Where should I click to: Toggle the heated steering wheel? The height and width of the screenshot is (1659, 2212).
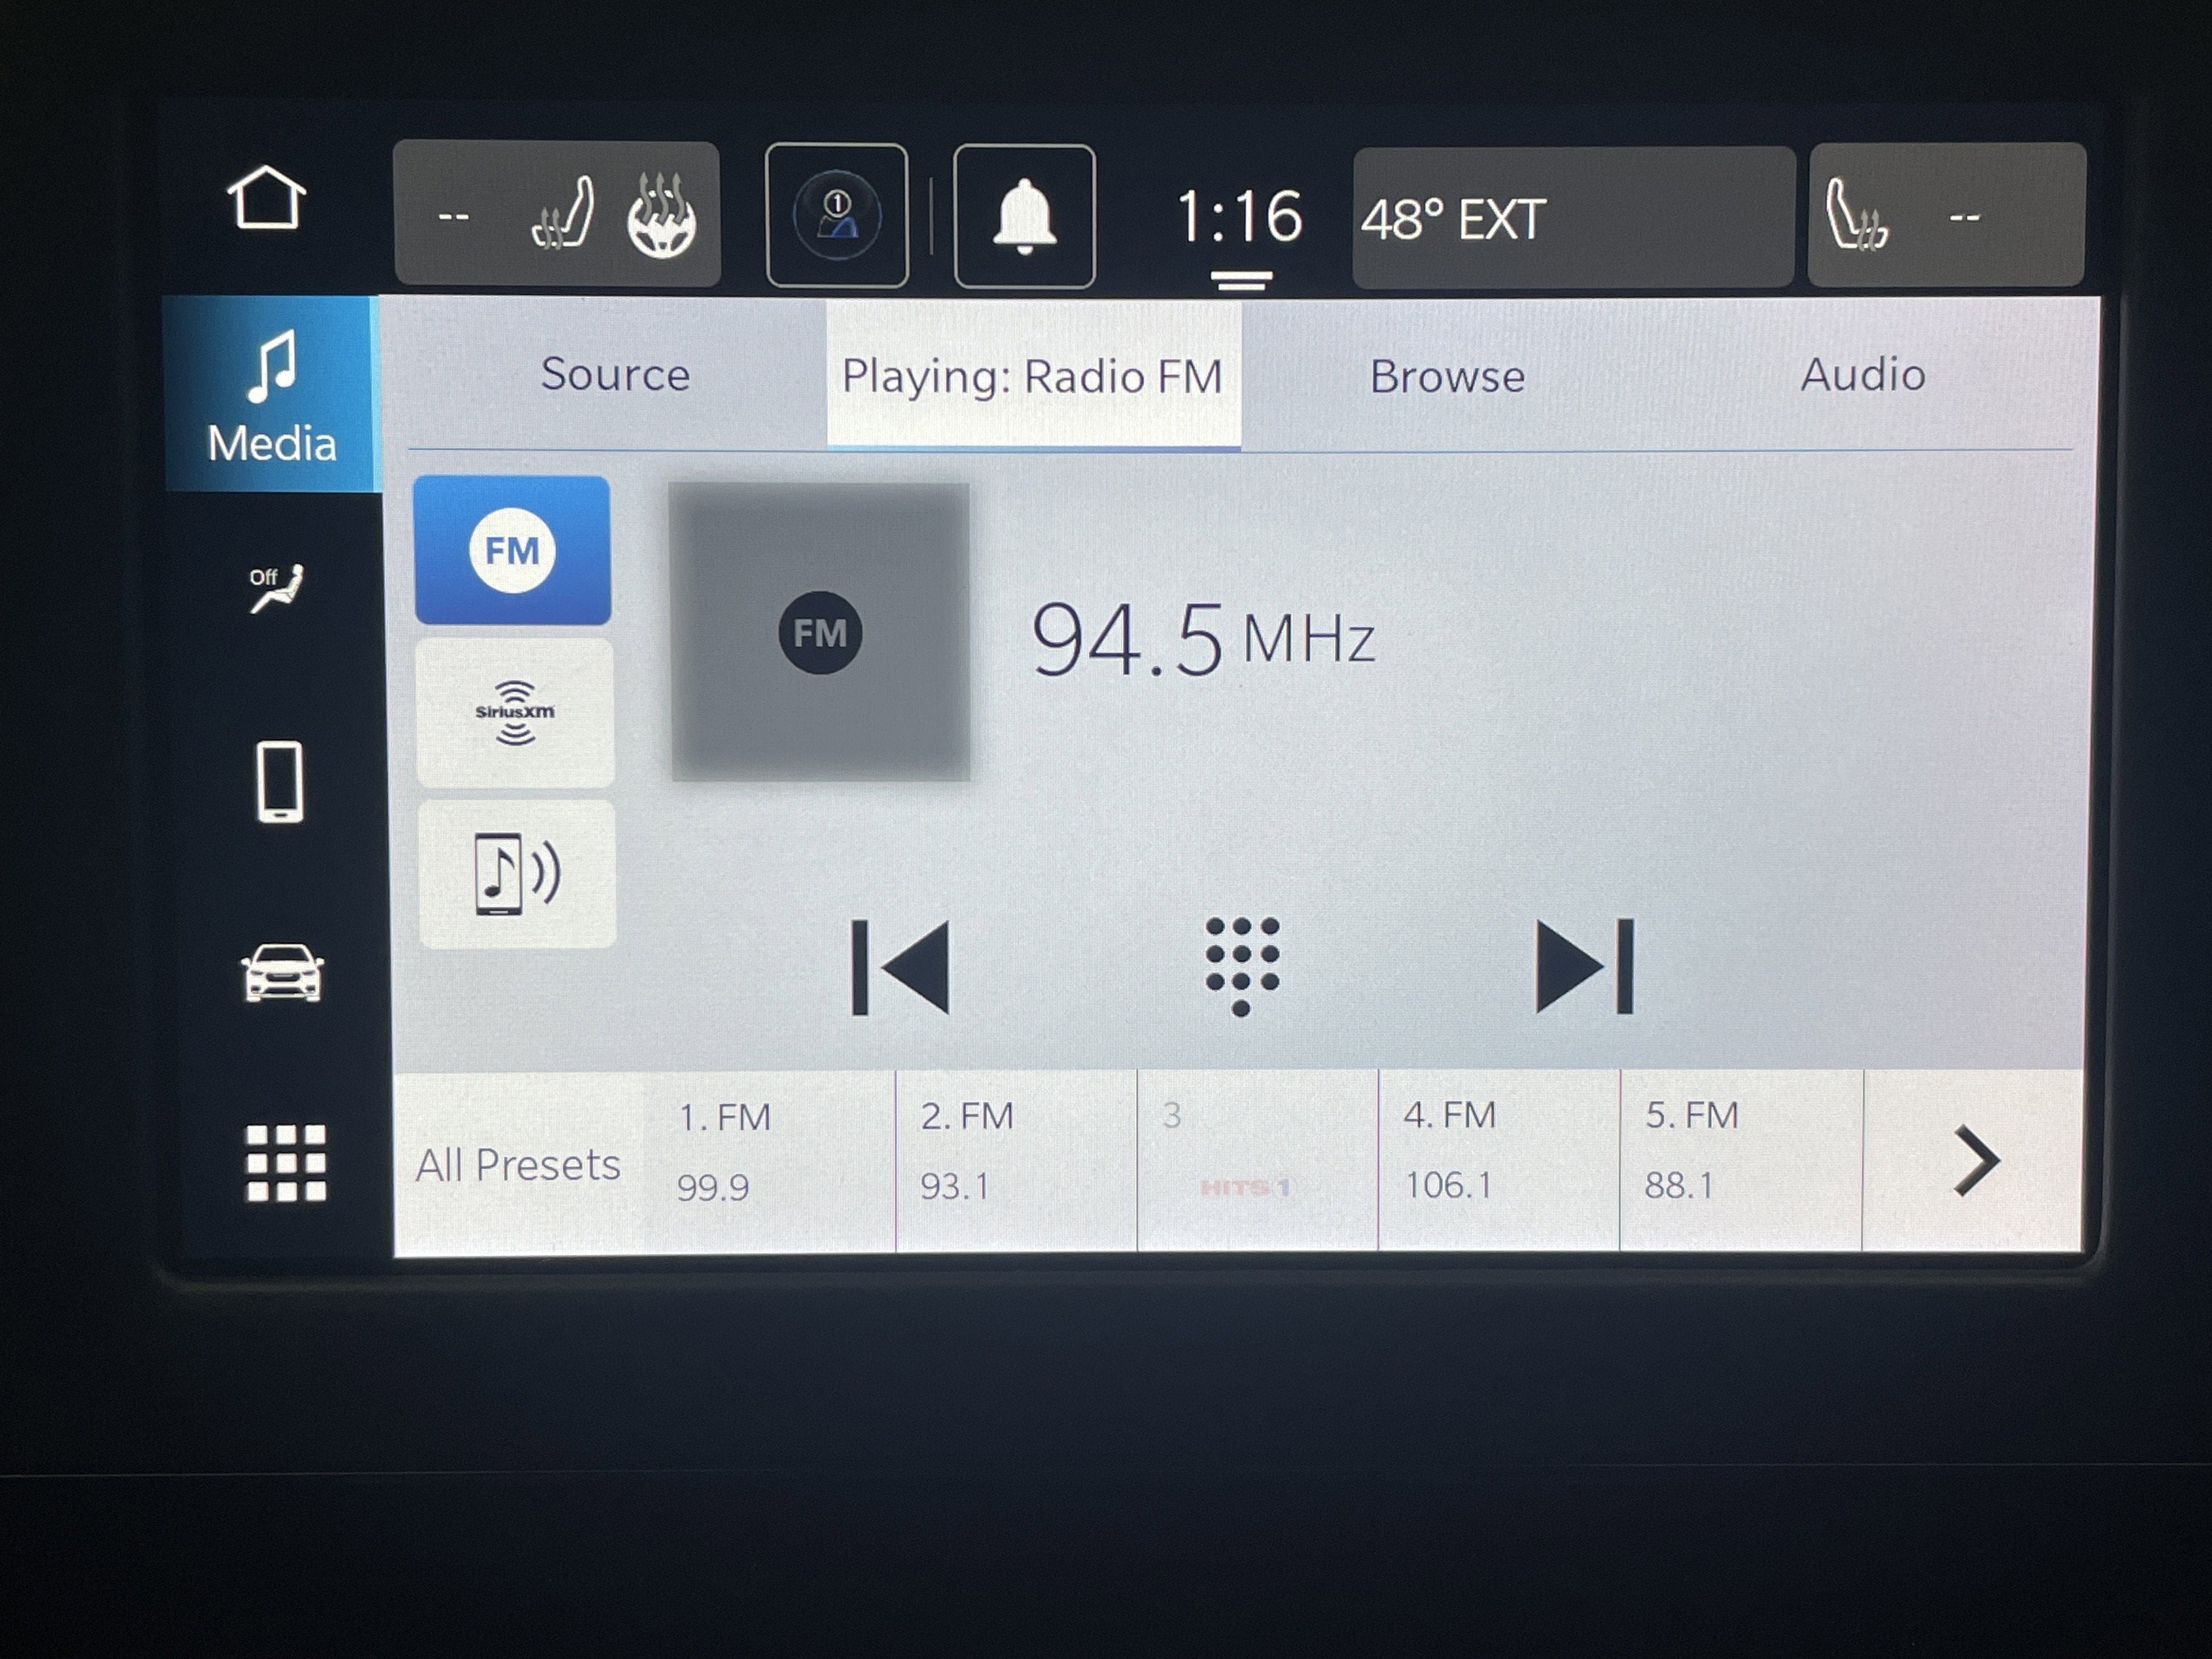tap(661, 215)
